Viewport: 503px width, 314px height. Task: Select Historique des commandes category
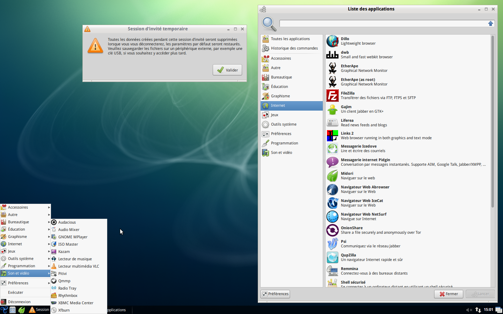pos(292,48)
